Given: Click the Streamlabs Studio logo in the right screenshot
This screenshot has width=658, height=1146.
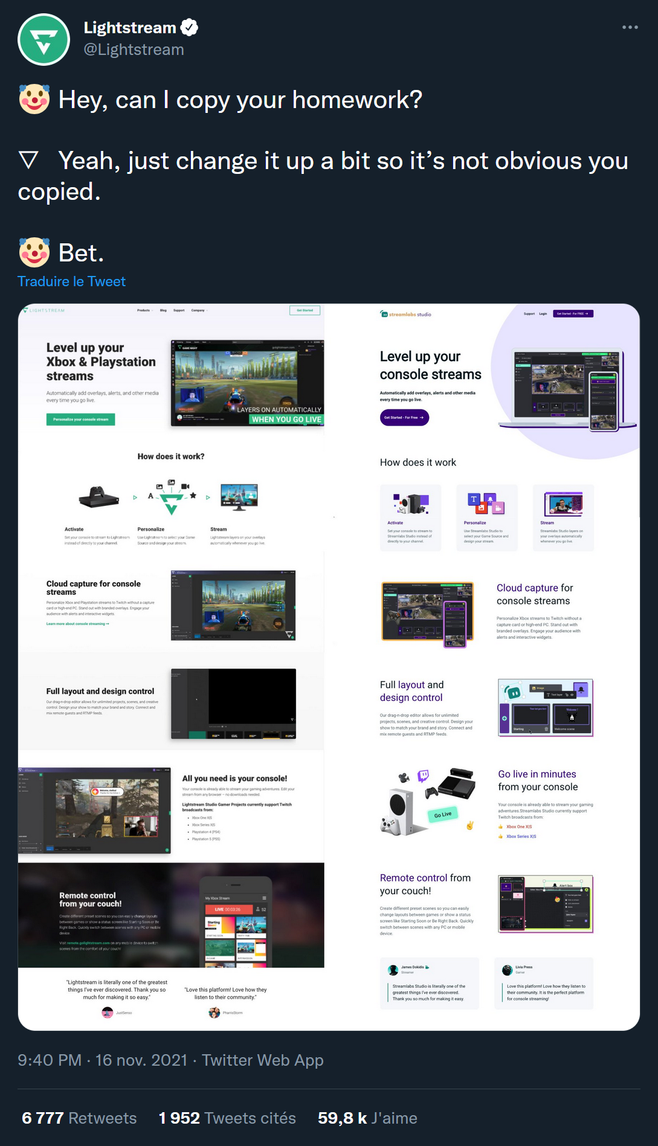Looking at the screenshot, I should click(x=405, y=314).
